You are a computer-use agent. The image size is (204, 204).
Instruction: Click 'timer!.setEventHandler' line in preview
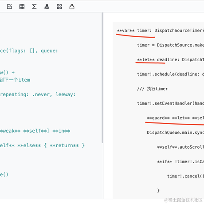pyautogui.click(x=170, y=103)
